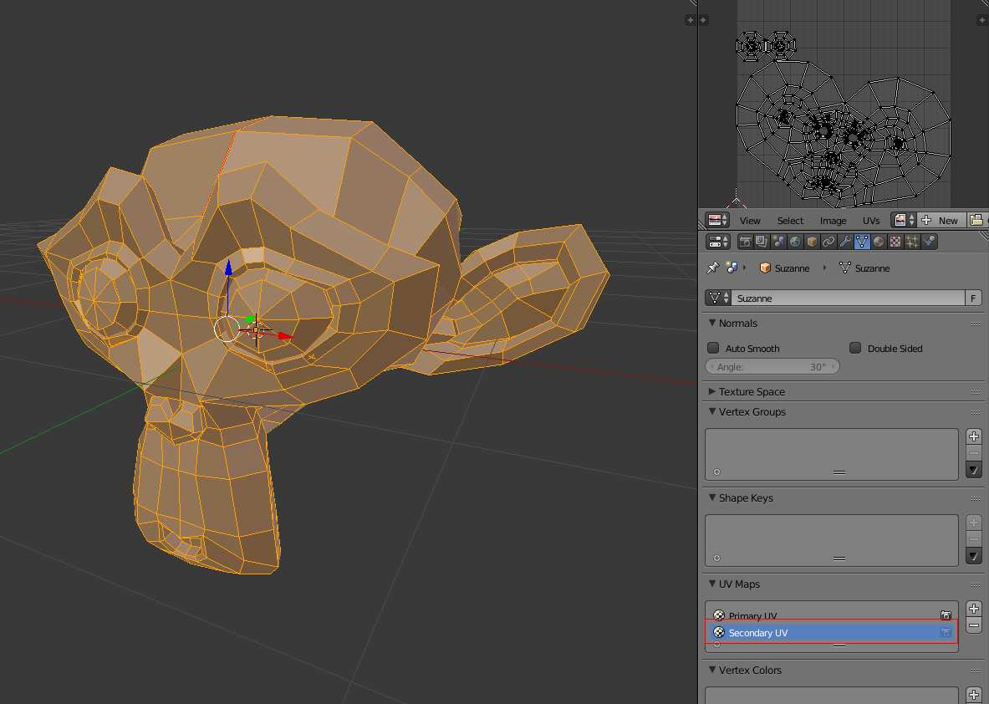
Task: Open the Scene properties tab icon
Action: click(x=777, y=241)
